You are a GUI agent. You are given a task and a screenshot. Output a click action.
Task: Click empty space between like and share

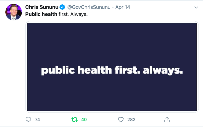[x=150, y=120]
